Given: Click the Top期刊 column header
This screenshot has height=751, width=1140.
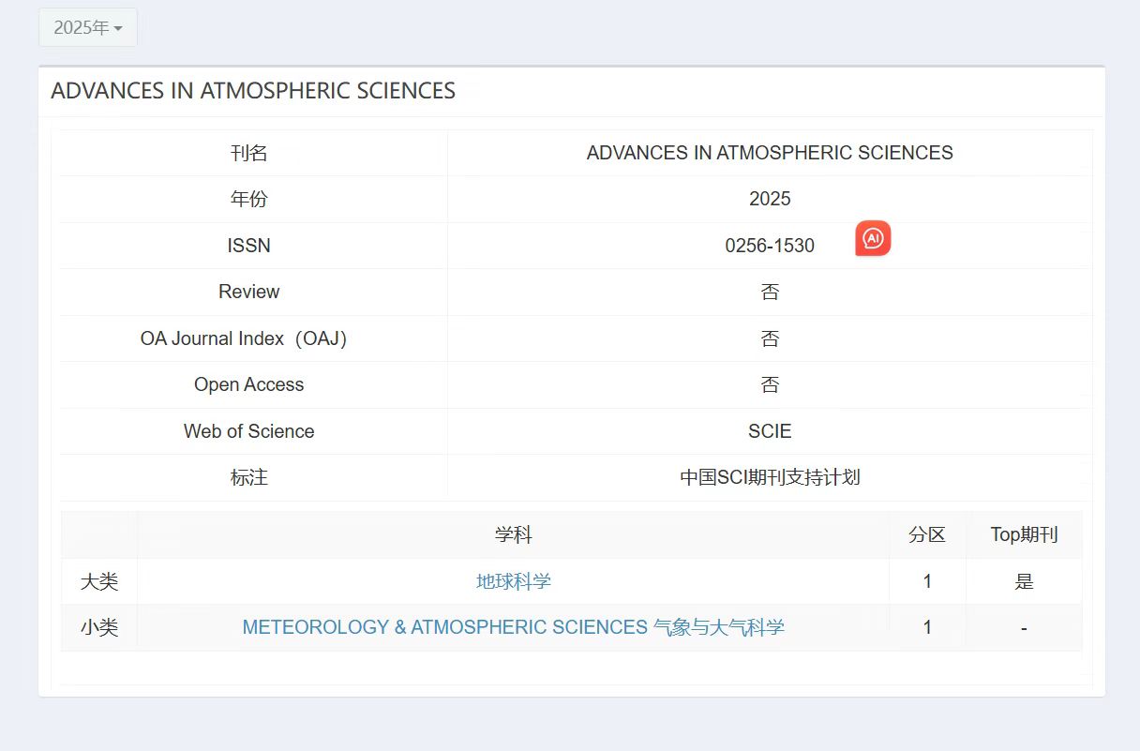Looking at the screenshot, I should coord(1024,535).
